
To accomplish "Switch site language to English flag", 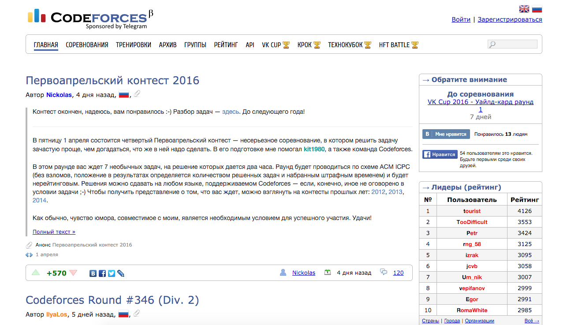I will click(x=524, y=9).
